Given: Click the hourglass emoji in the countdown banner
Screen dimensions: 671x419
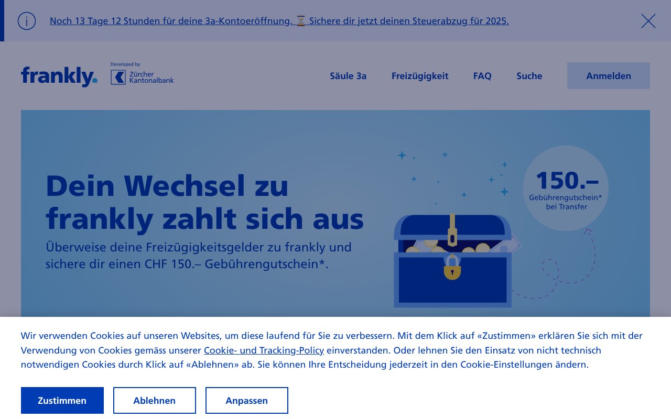Looking at the screenshot, I should 300,21.
